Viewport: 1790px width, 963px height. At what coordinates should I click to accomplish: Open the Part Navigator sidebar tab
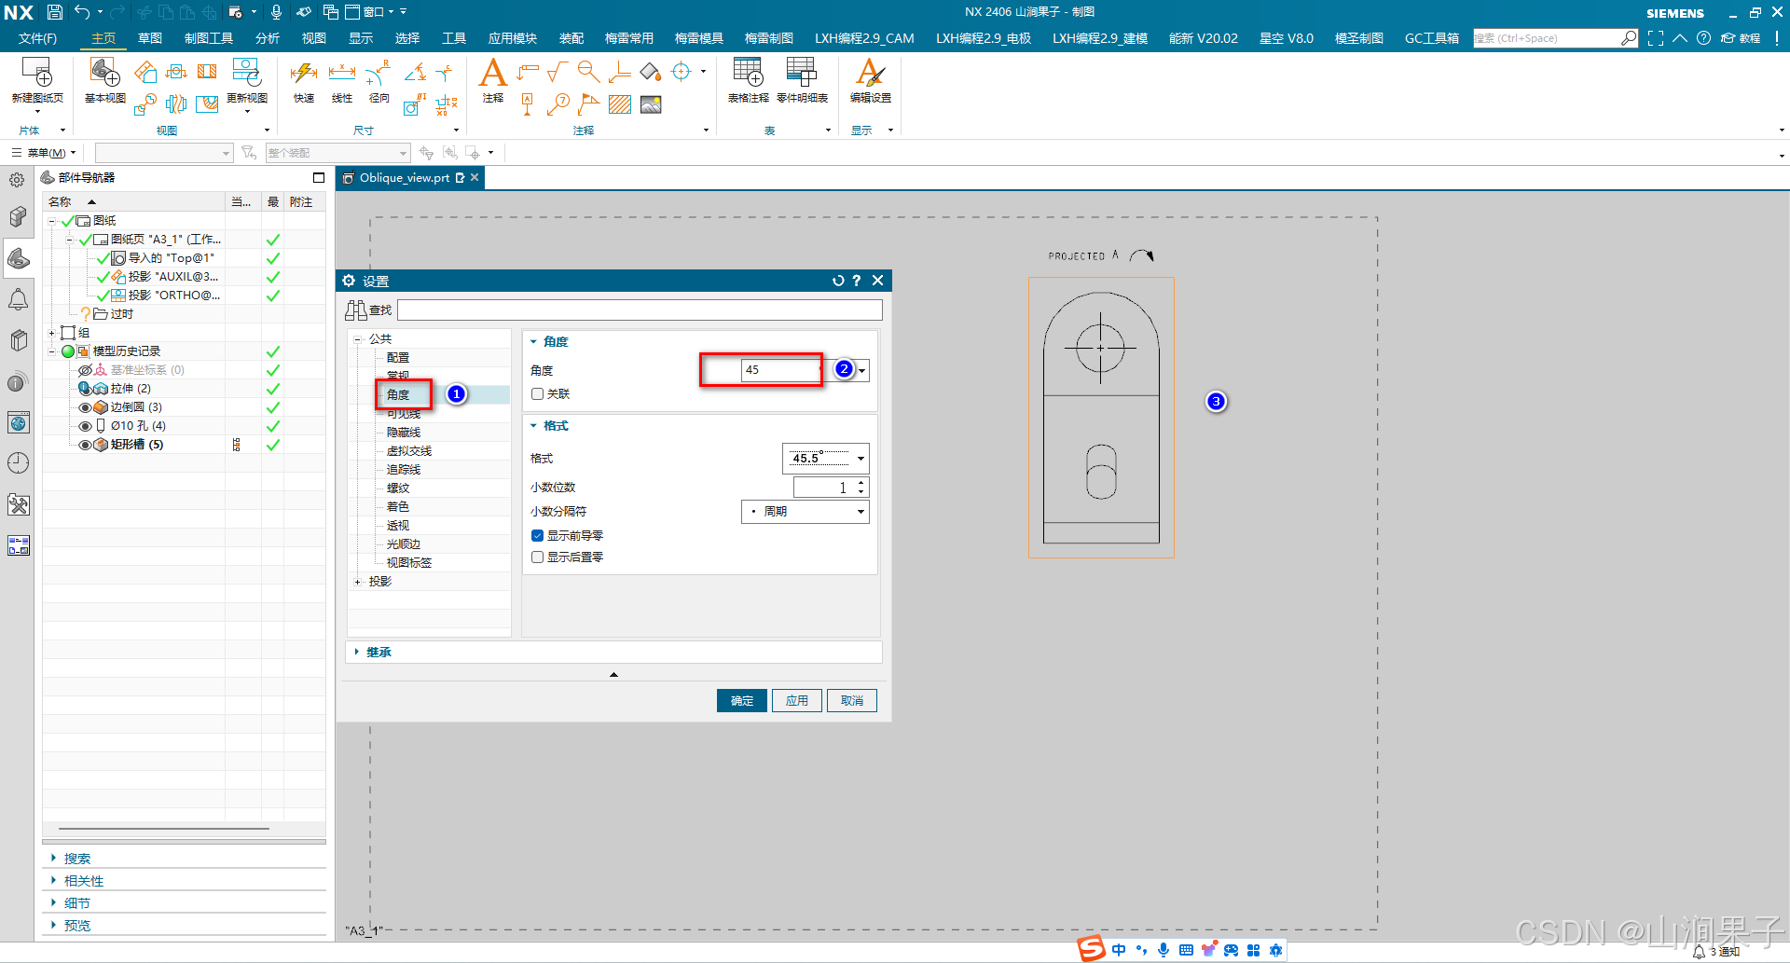pyautogui.click(x=19, y=258)
